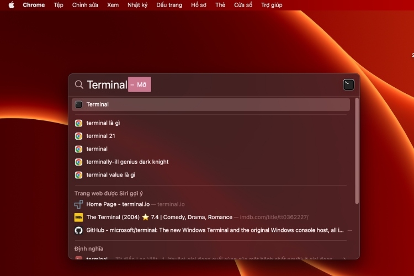
Task: Open the Xem menu
Action: pyautogui.click(x=113, y=5)
